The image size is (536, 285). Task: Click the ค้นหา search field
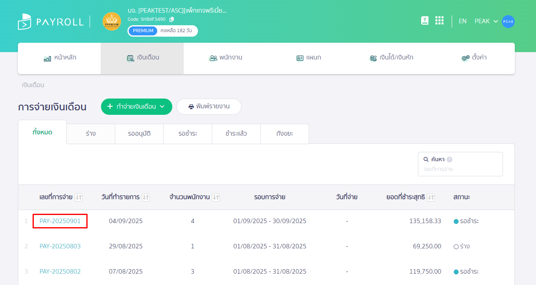coord(460,164)
